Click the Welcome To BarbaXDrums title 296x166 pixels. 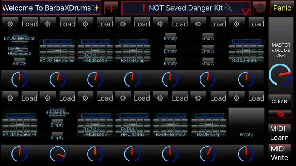pyautogui.click(x=51, y=8)
